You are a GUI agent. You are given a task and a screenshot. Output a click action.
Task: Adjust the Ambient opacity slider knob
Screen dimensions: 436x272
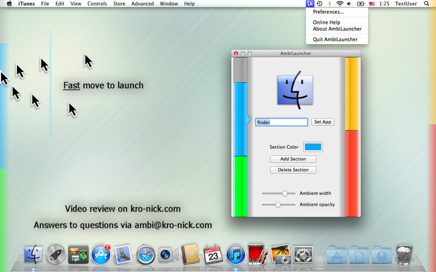pyautogui.click(x=278, y=205)
